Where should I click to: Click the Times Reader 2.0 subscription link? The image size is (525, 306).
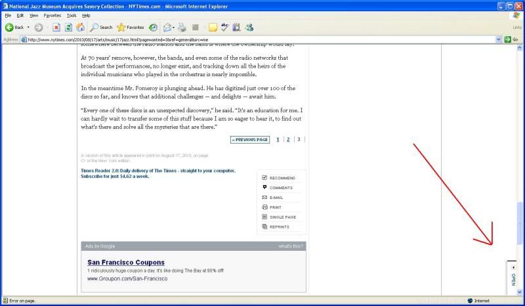click(x=158, y=173)
